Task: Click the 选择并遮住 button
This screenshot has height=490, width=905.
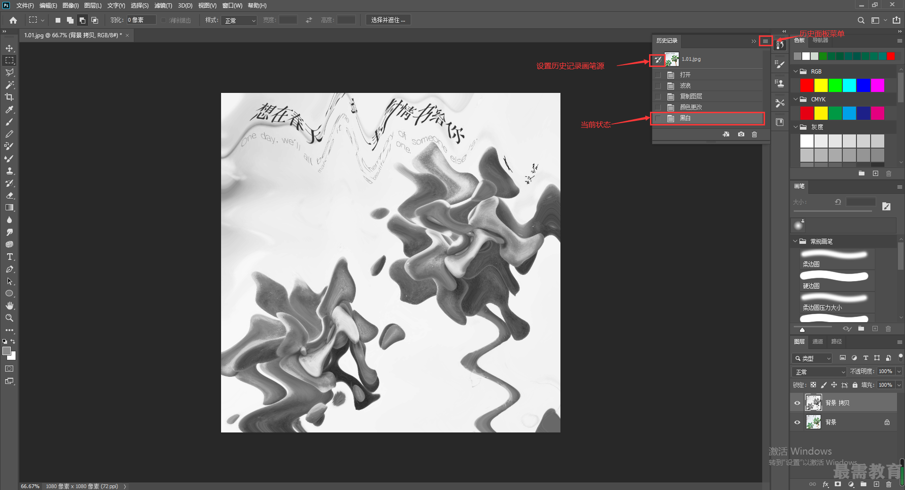Action: (388, 20)
